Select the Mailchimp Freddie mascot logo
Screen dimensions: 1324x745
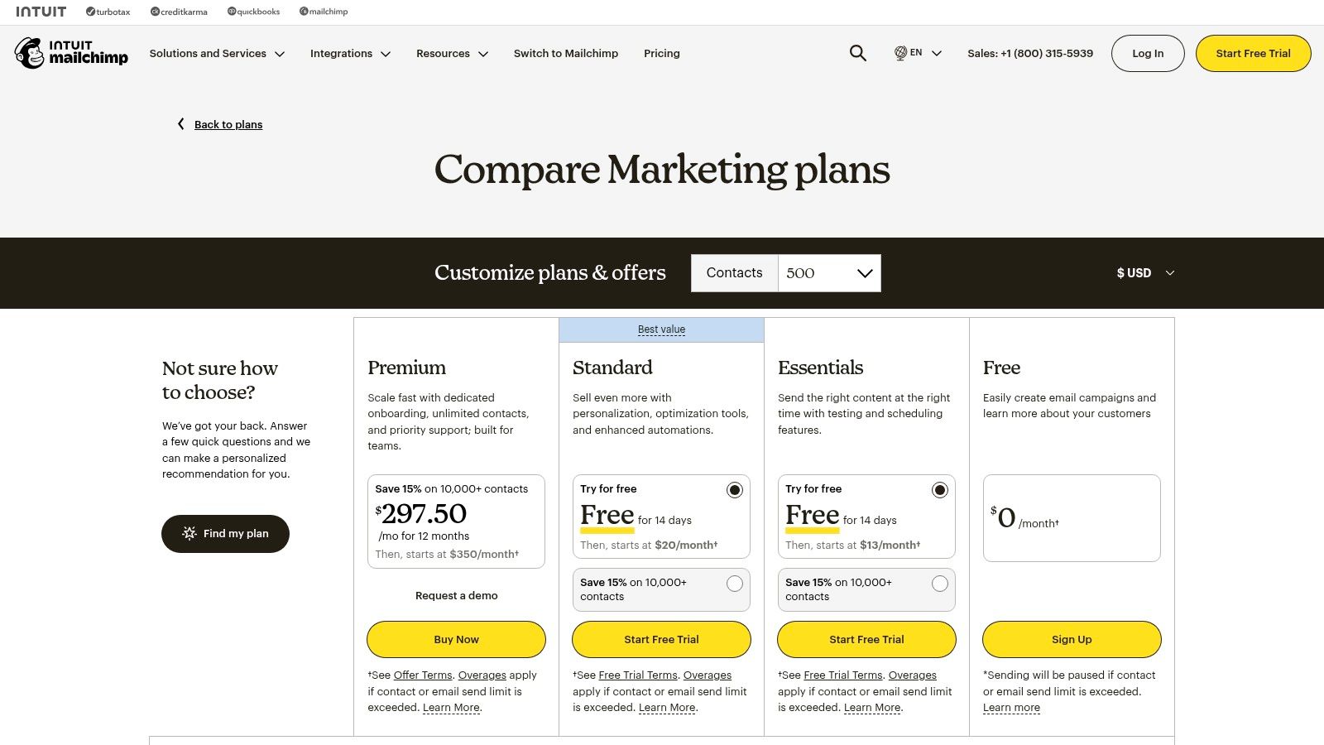(x=30, y=52)
